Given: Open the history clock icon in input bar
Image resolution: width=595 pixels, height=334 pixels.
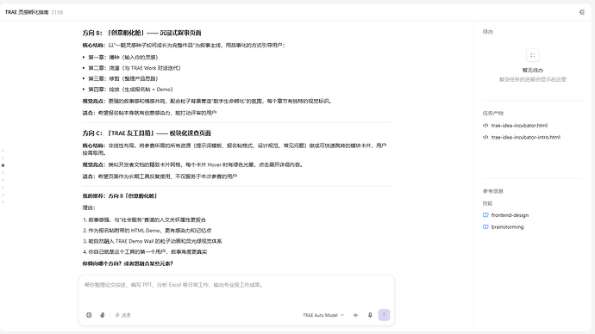Looking at the screenshot, I should coord(89,315).
